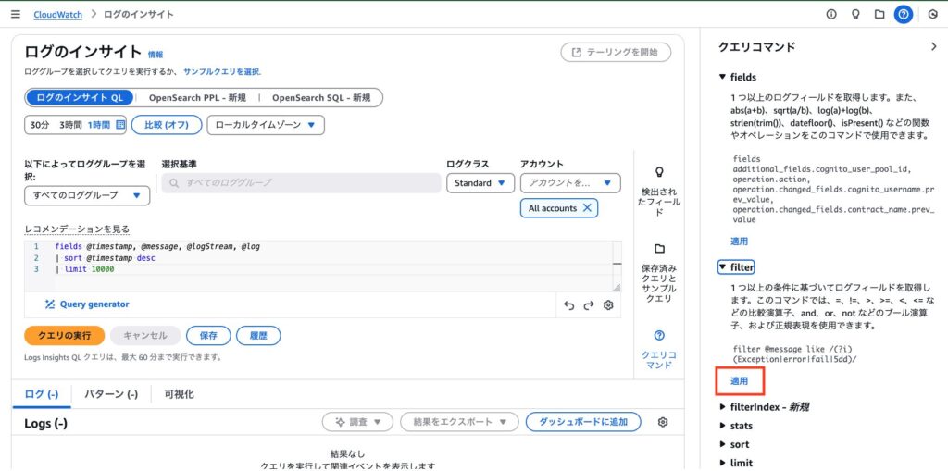
Task: Click the hexagon settings icon at top right
Action: click(932, 14)
